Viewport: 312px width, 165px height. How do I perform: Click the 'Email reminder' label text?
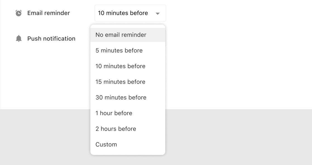(49, 13)
